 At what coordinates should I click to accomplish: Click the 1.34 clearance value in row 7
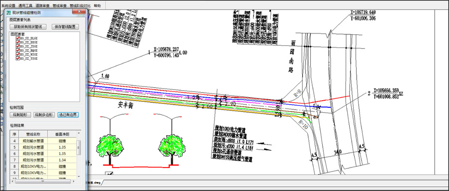tap(62, 160)
